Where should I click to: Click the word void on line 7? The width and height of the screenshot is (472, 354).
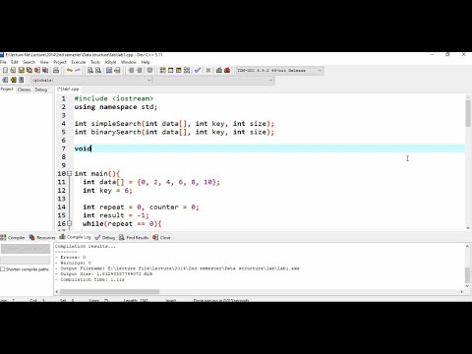click(83, 148)
